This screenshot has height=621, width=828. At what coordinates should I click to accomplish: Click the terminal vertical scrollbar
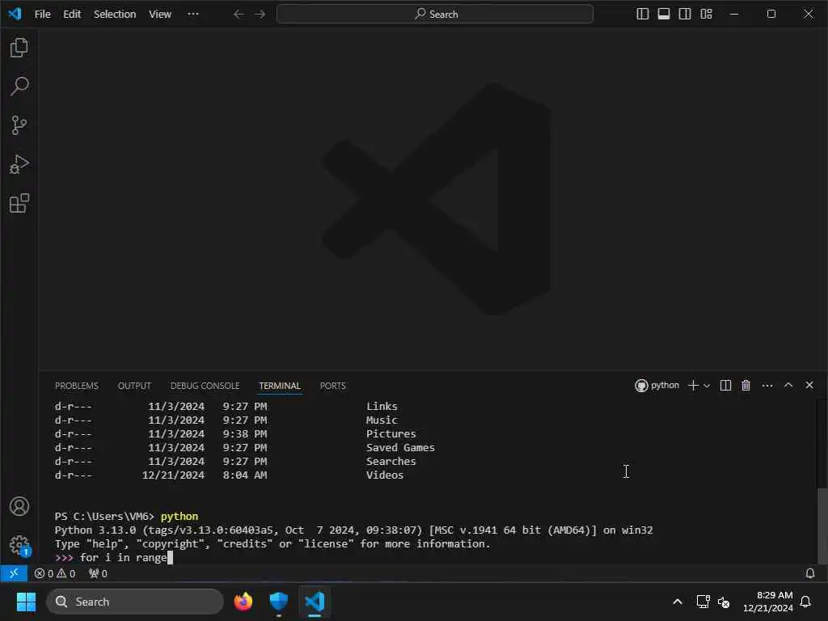(822, 526)
